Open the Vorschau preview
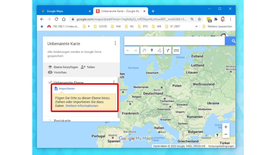This screenshot has width=276, height=155. tap(57, 72)
